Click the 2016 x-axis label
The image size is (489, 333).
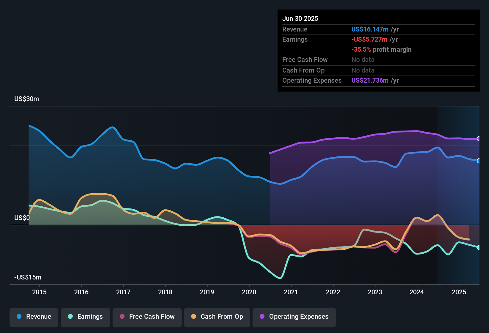click(81, 292)
